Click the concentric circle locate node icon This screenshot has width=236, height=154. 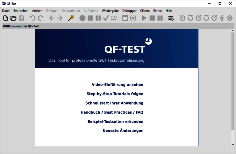pos(230,18)
